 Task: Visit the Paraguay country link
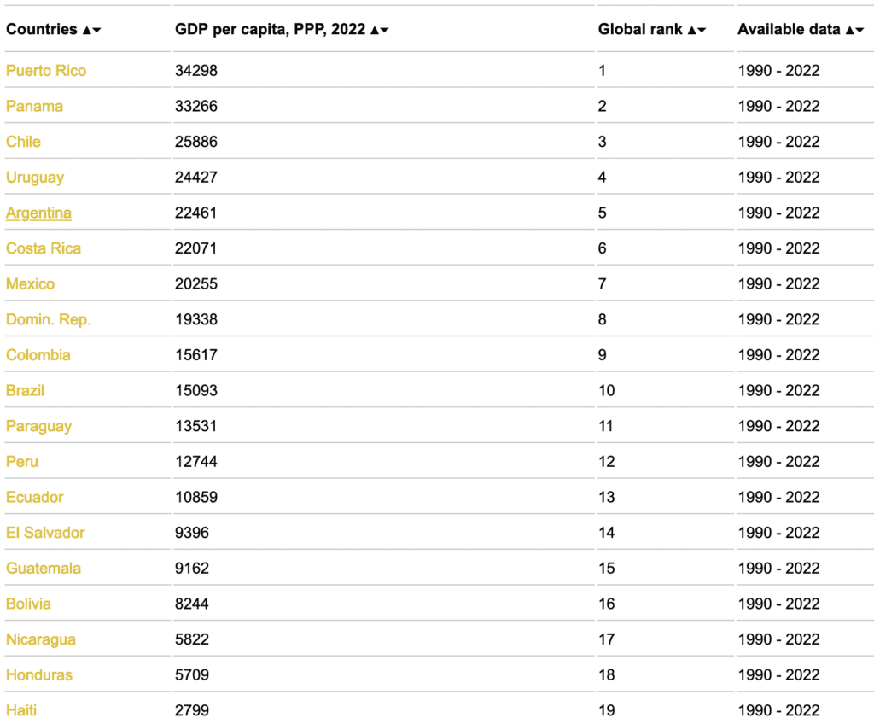38,426
